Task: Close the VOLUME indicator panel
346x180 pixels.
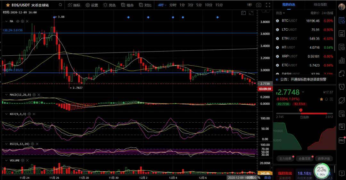Action: coord(27,160)
